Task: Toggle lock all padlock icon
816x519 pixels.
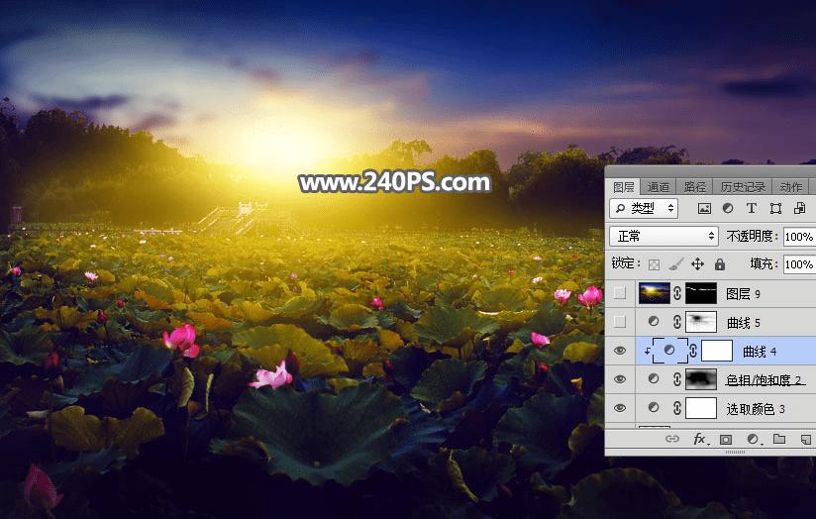Action: point(720,263)
